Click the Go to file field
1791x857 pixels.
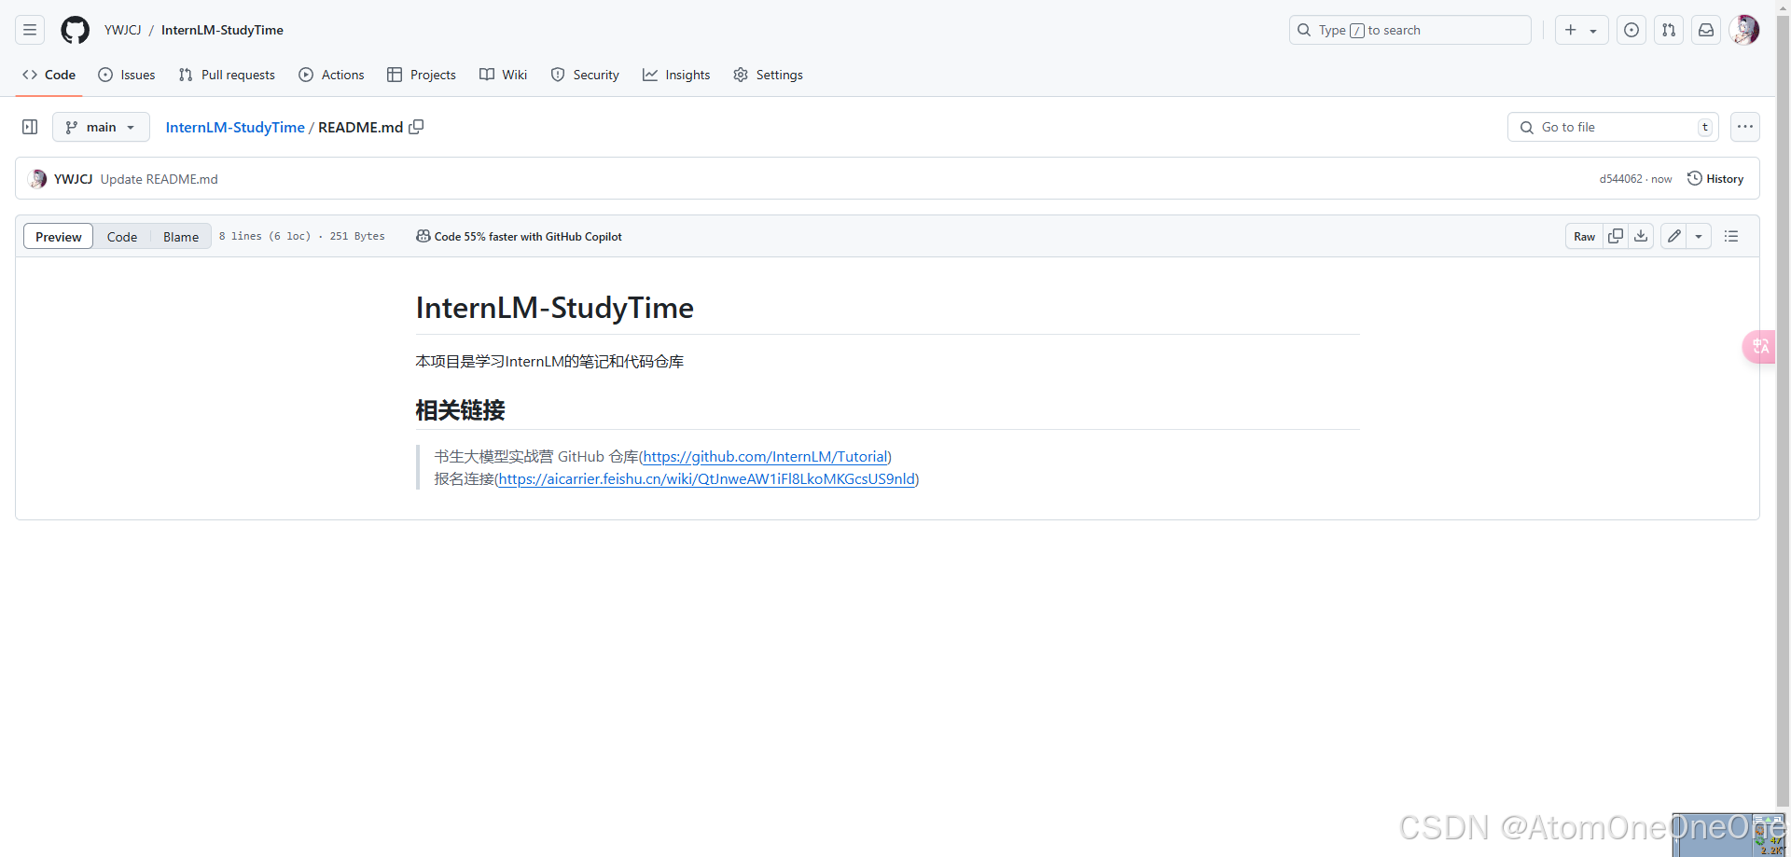pos(1613,127)
